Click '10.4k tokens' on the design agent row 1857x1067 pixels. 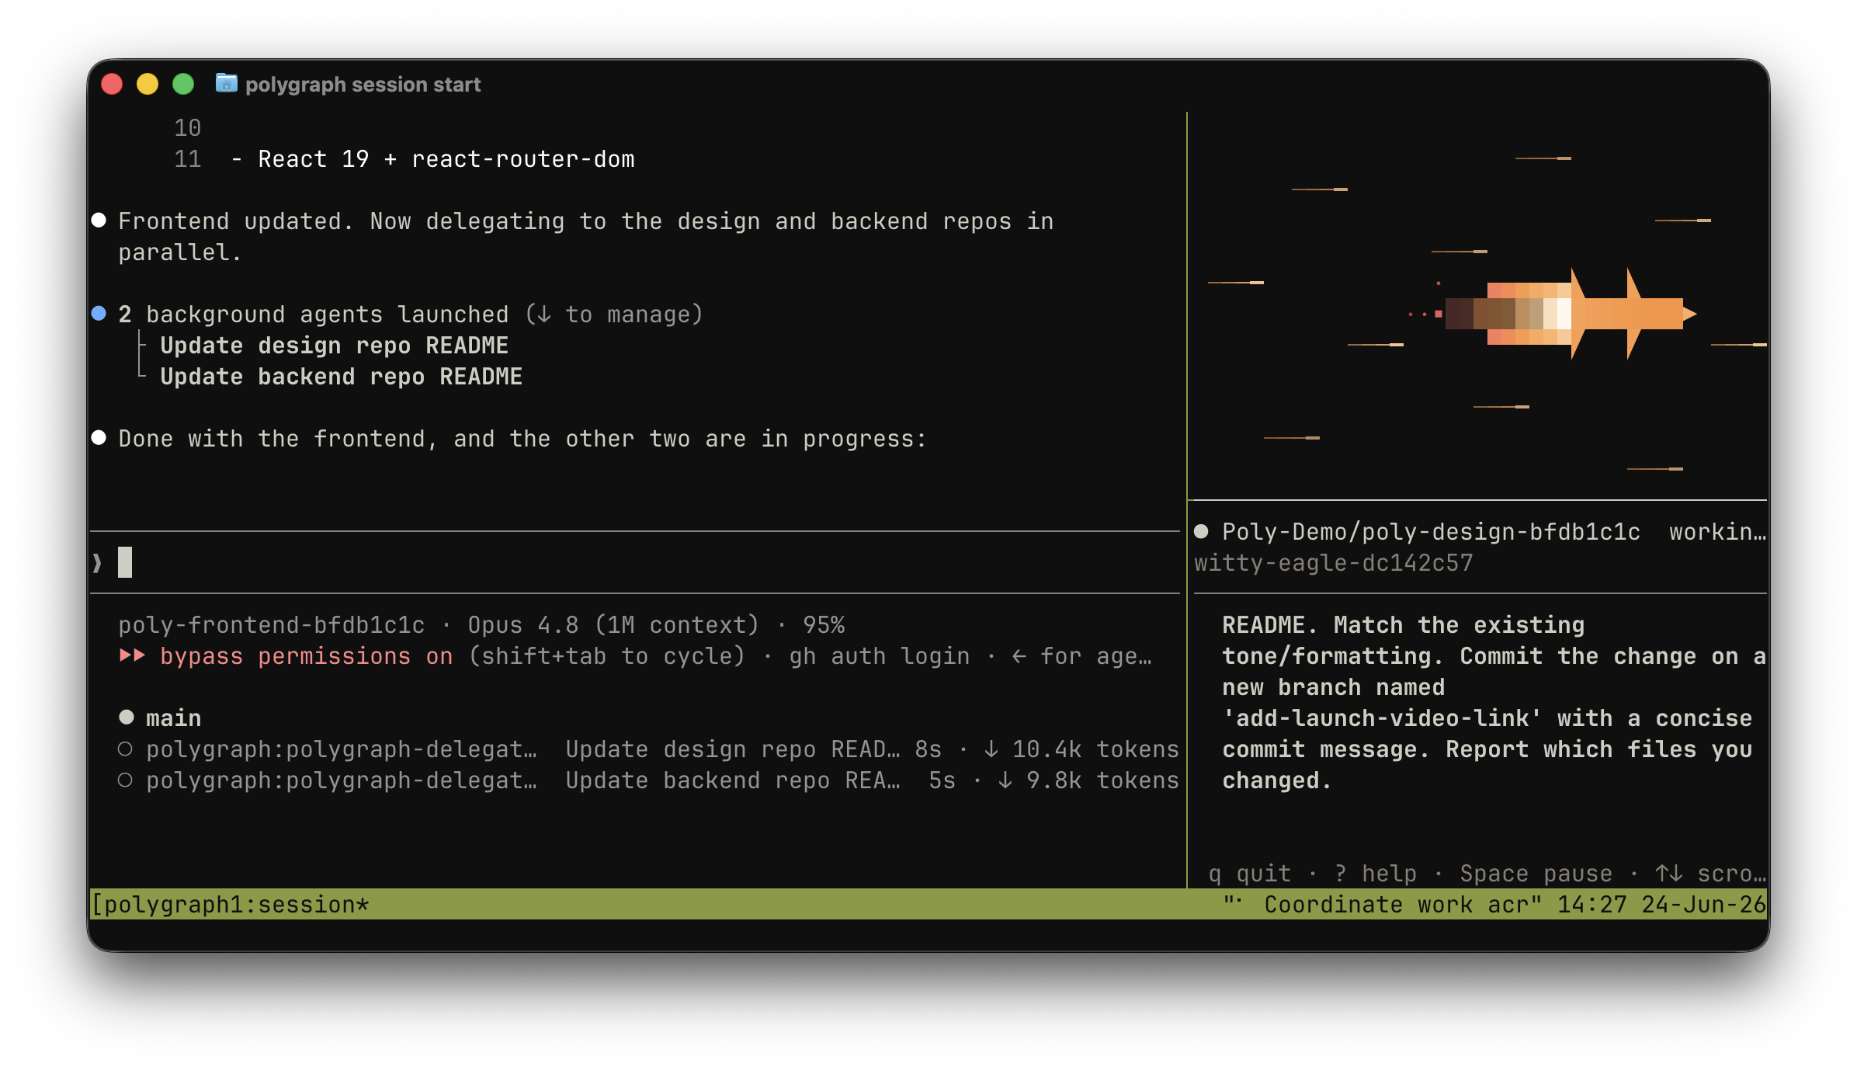coord(1095,749)
